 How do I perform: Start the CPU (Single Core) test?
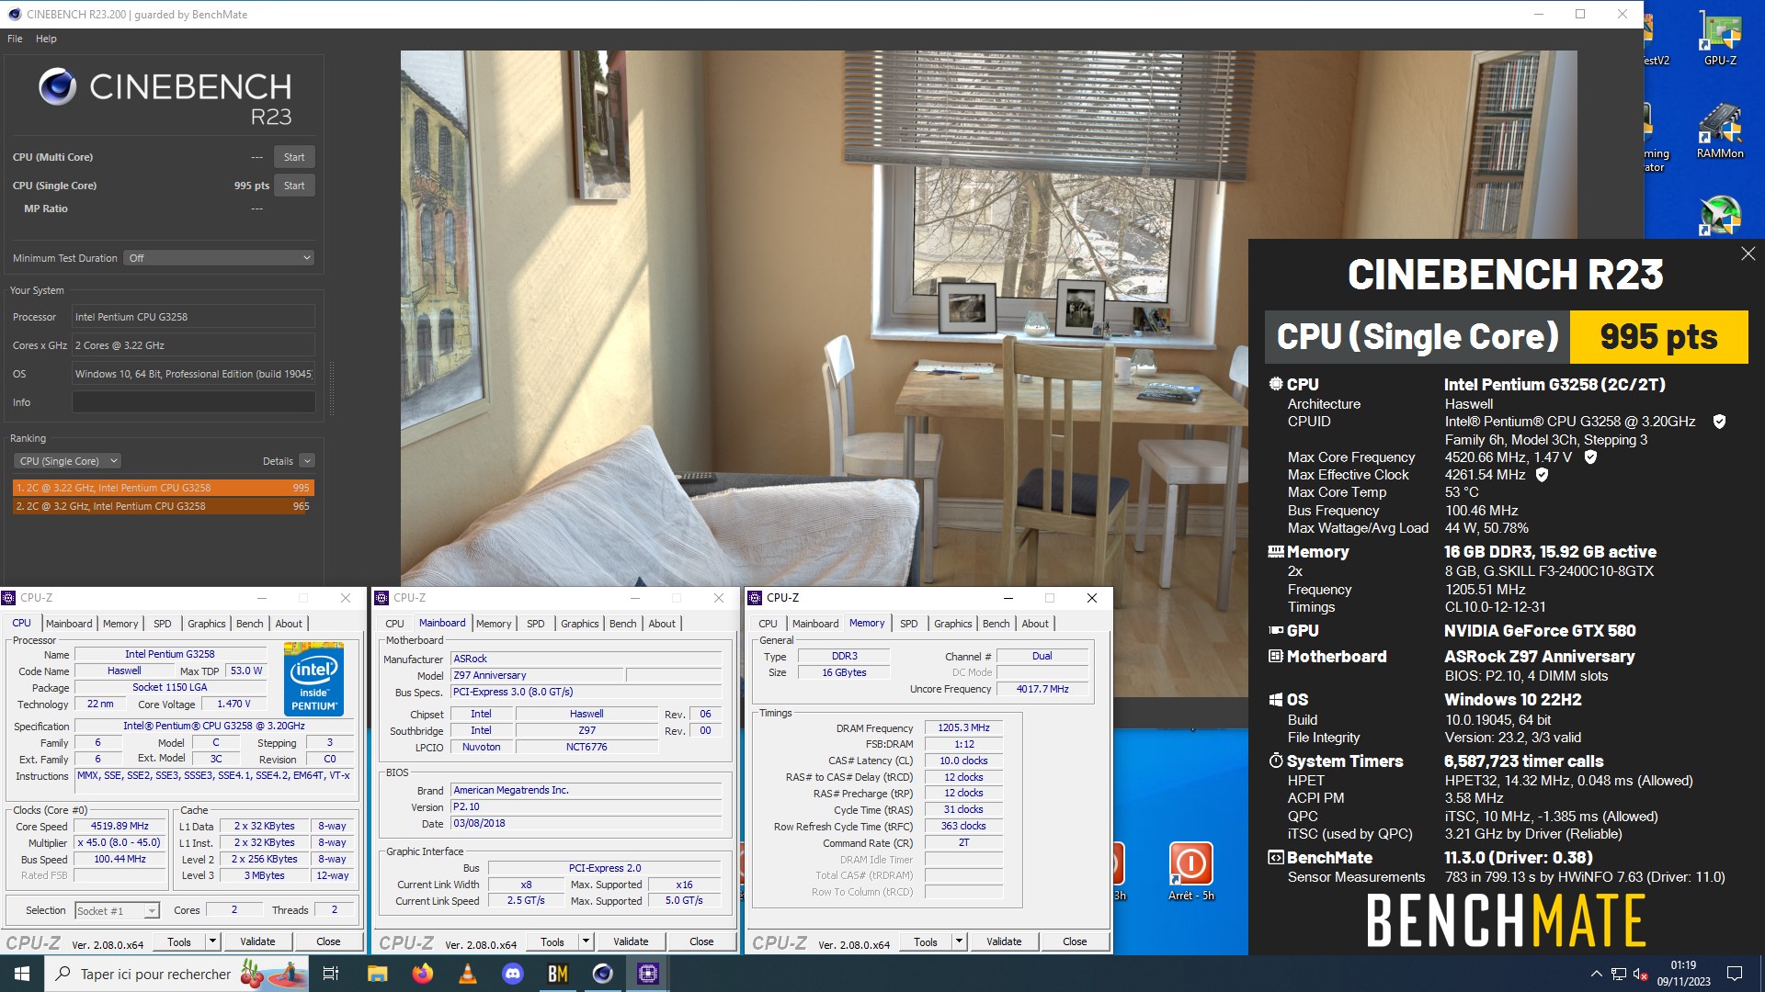[294, 186]
